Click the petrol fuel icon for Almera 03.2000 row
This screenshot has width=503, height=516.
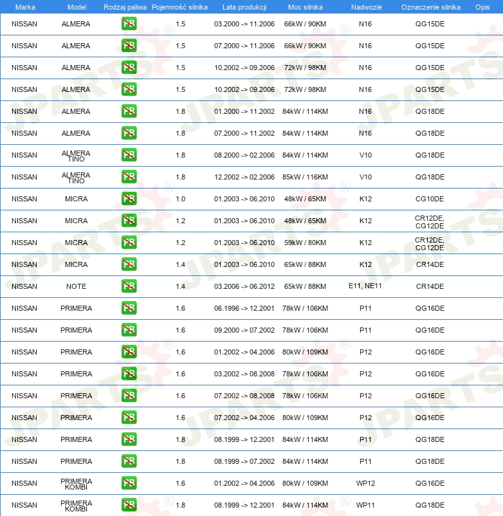pyautogui.click(x=129, y=24)
